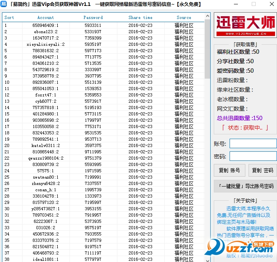Sort by the Share time column header
Image resolution: width=277 pixels, height=262 pixels.
[140, 17]
